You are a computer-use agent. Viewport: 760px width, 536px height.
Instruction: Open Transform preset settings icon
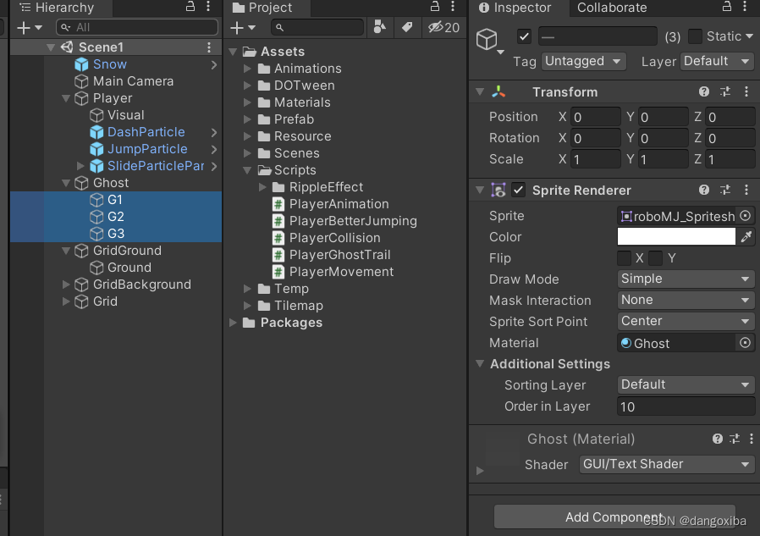725,91
